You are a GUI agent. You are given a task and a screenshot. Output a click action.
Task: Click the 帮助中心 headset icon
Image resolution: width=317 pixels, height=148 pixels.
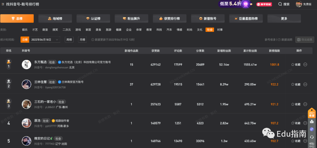(312, 137)
